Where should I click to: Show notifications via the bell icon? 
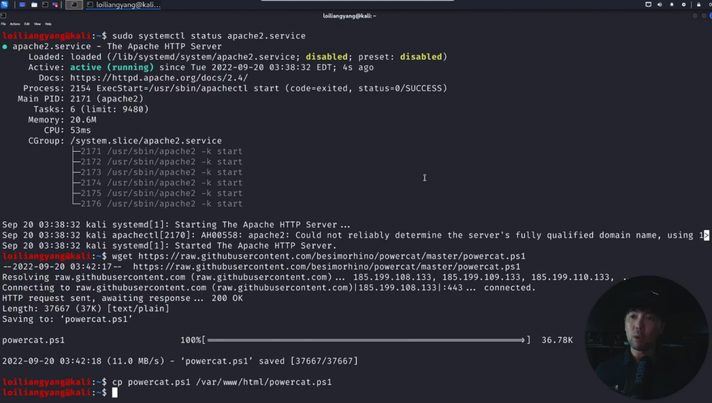672,5
